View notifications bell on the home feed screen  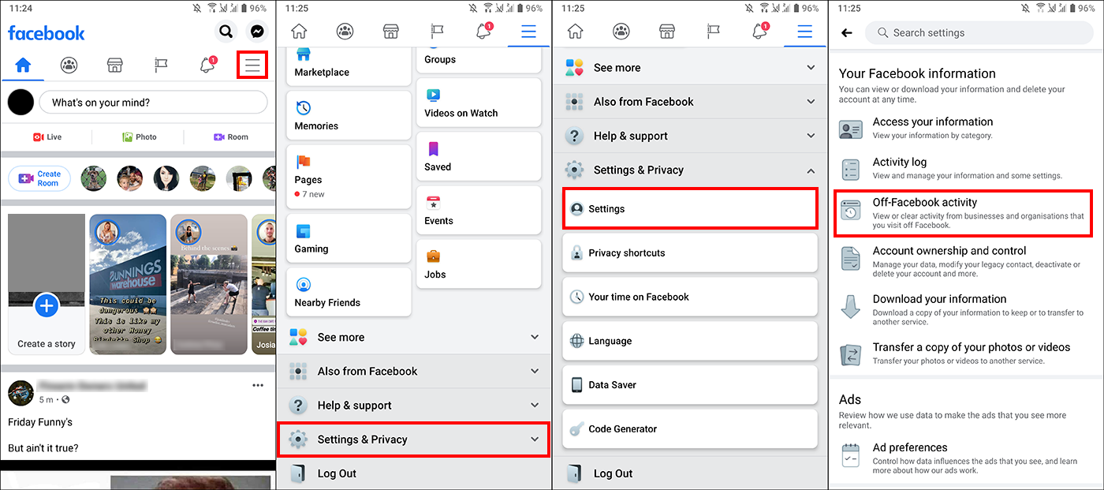tap(207, 65)
